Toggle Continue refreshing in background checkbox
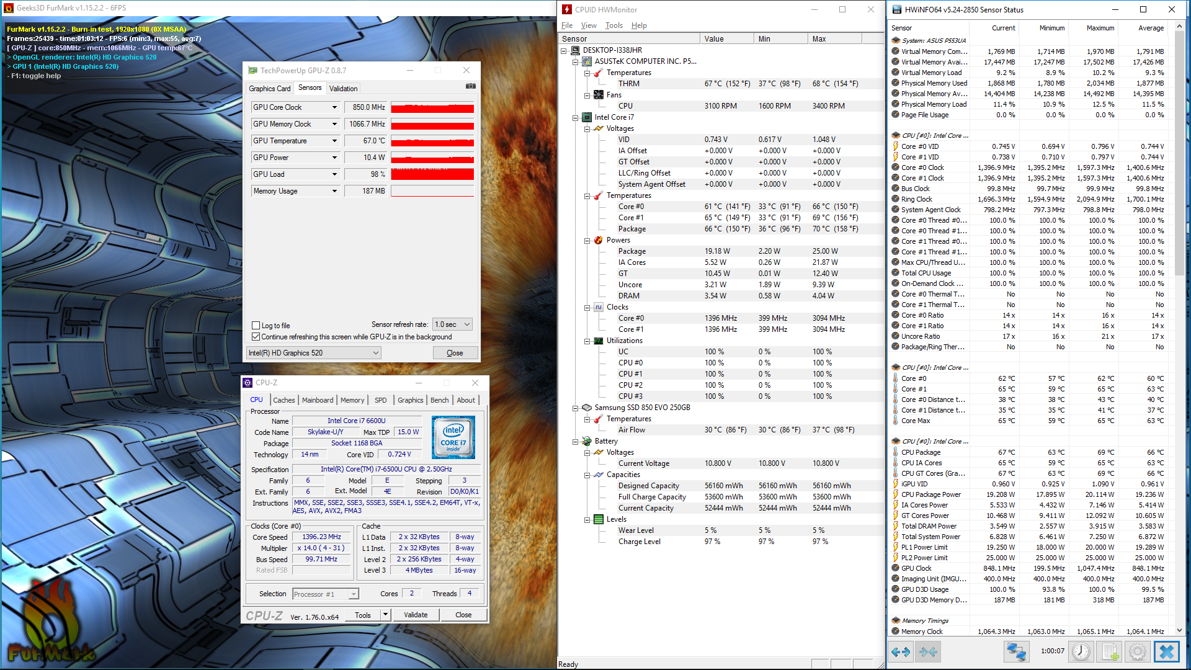1191x670 pixels. [x=256, y=336]
